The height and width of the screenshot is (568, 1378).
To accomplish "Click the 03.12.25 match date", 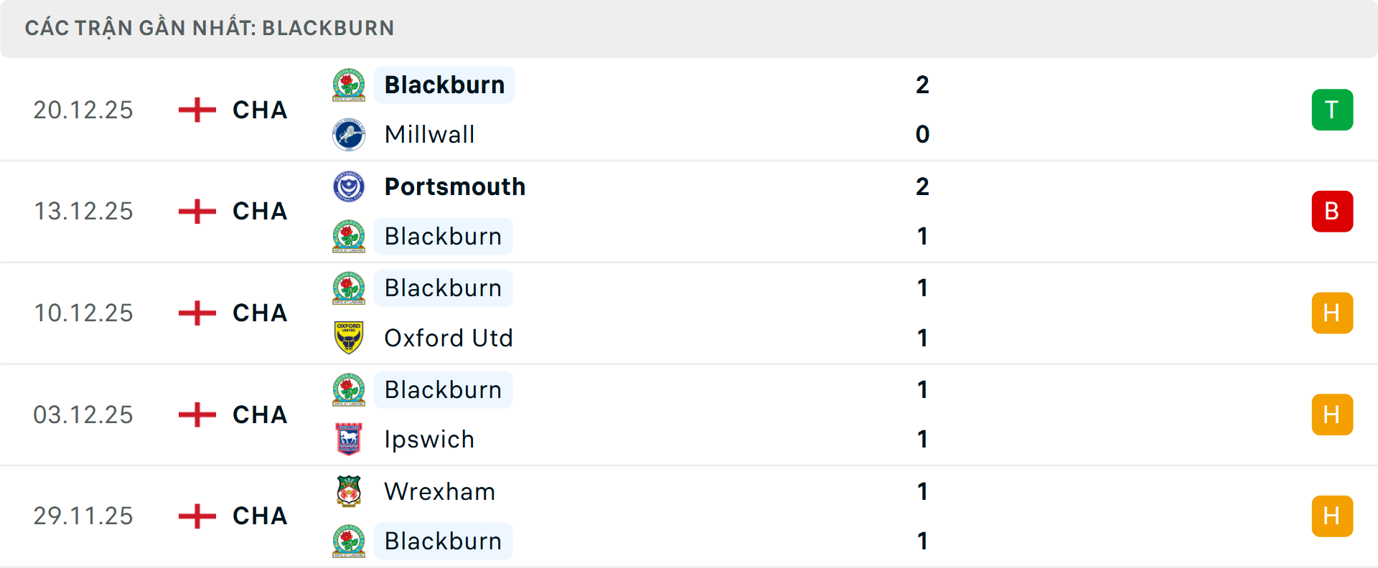I will click(x=83, y=415).
